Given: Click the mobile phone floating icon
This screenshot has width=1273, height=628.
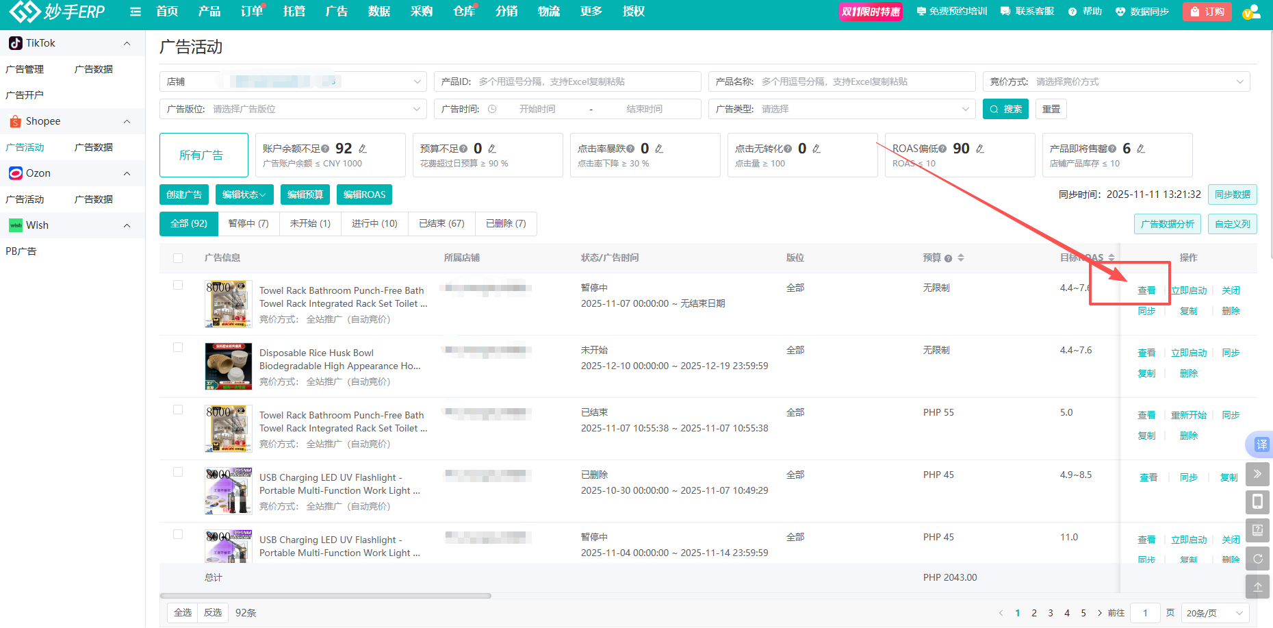Looking at the screenshot, I should (1257, 502).
